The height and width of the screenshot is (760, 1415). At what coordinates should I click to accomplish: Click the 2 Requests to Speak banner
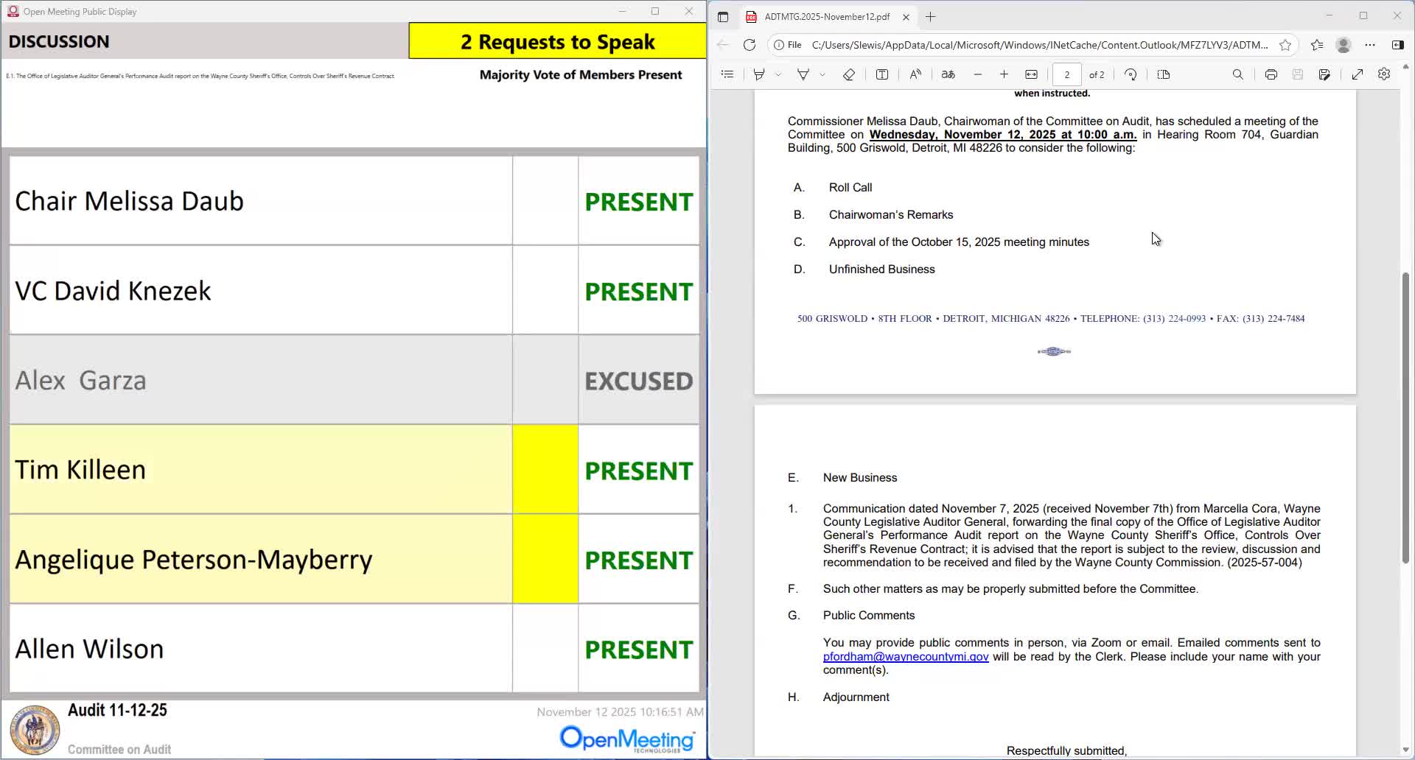(557, 41)
